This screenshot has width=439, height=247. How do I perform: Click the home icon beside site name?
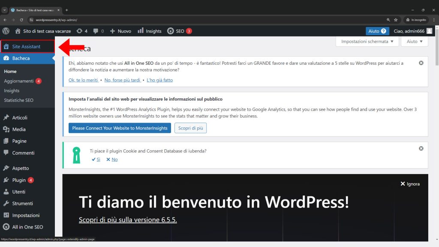18,31
